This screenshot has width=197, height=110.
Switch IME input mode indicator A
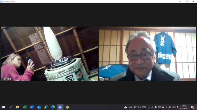[178, 107]
